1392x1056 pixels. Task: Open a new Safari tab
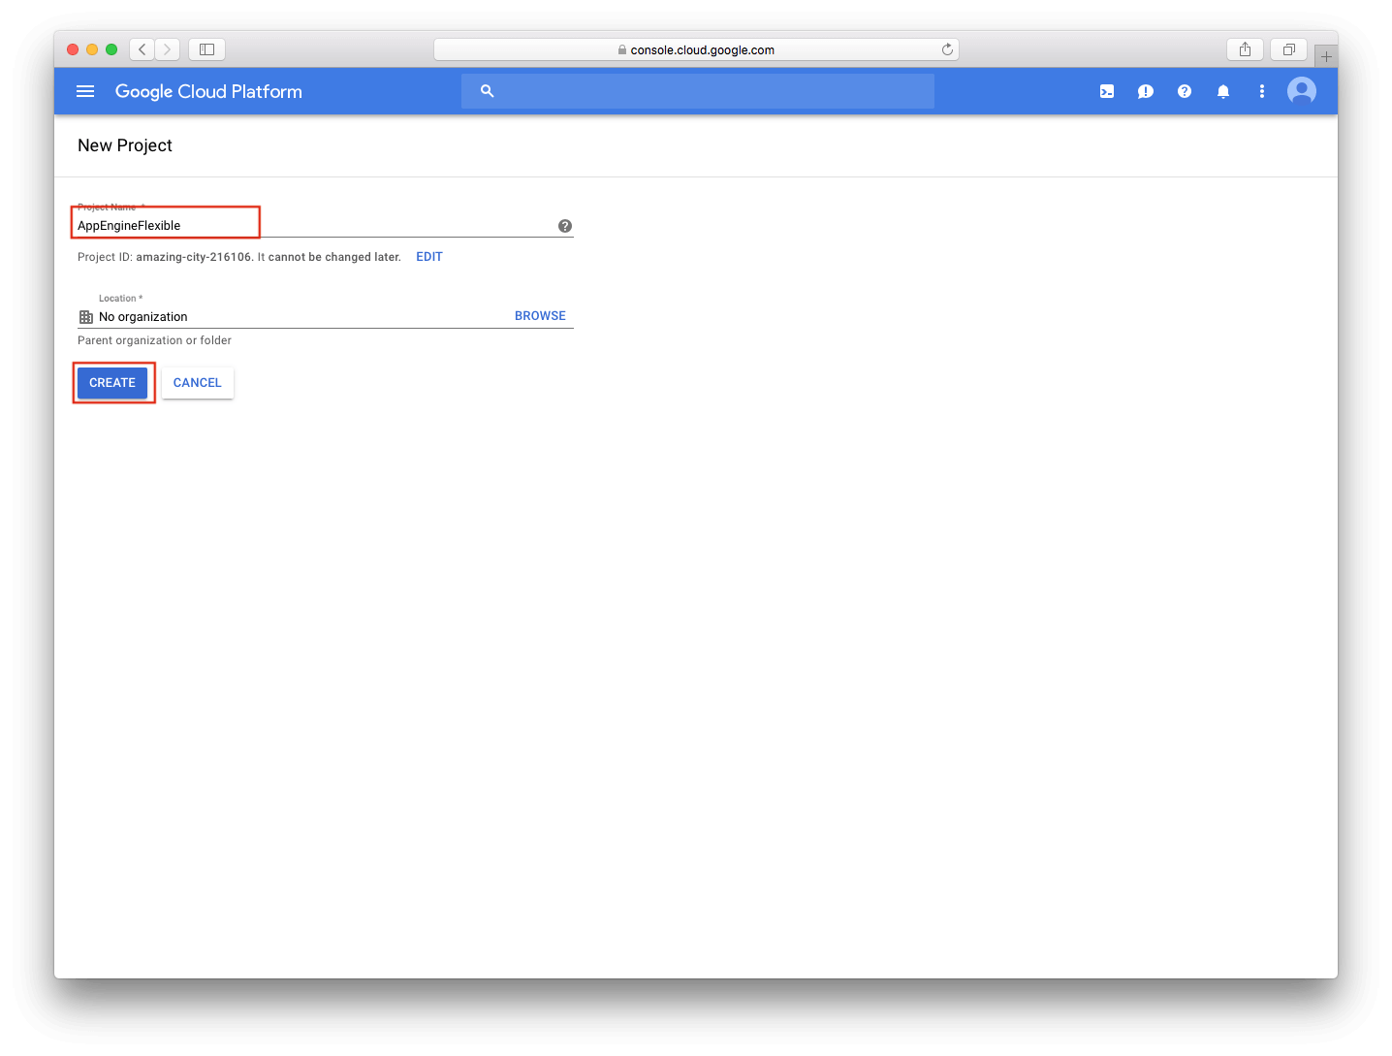(x=1325, y=53)
